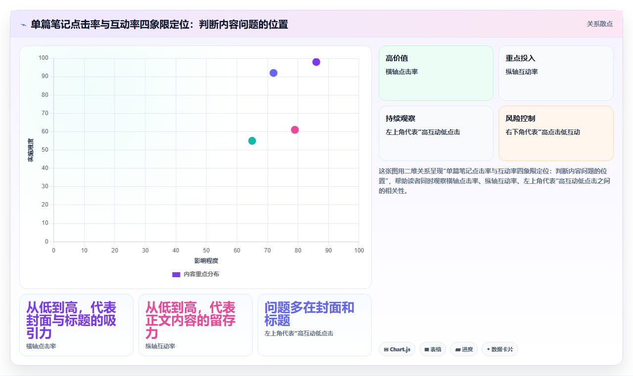This screenshot has width=633, height=376.
Task: Click the x-axis tick label 50
Action: pos(206,251)
